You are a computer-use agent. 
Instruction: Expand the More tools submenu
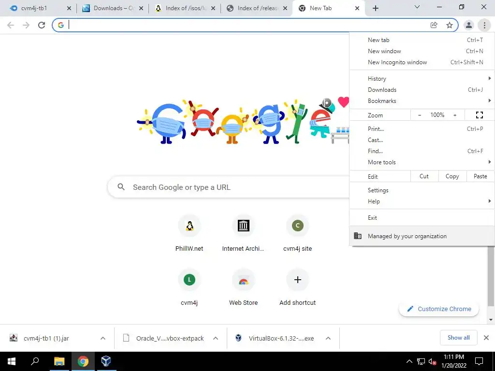point(422,162)
